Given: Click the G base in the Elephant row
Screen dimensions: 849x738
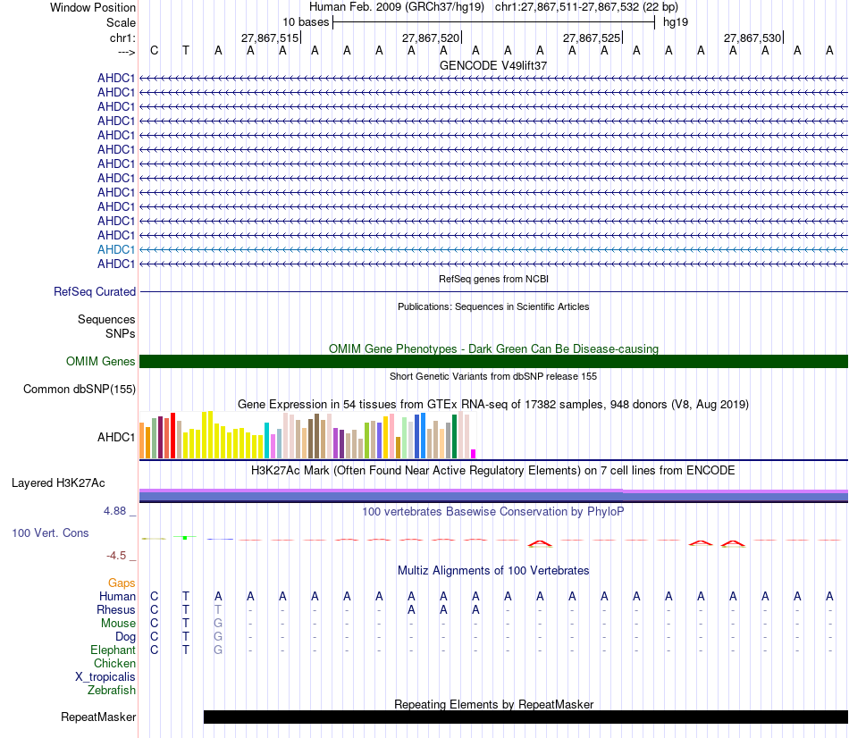Looking at the screenshot, I should (x=218, y=650).
